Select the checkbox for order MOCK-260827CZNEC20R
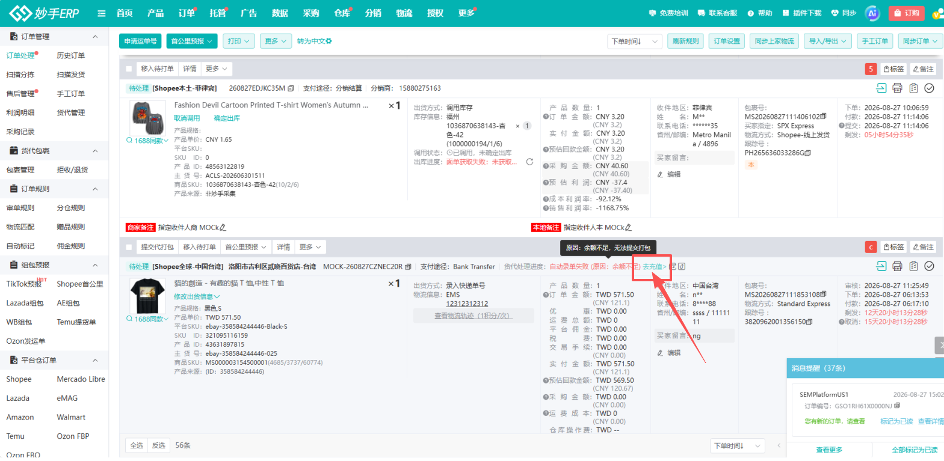 pyautogui.click(x=129, y=247)
